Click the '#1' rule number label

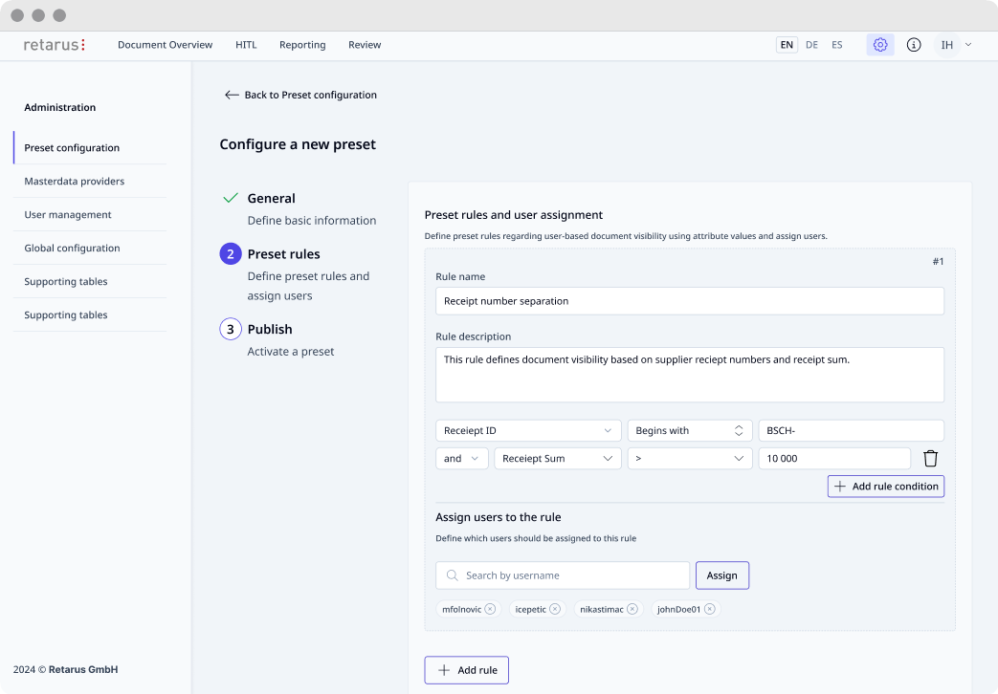pos(938,261)
